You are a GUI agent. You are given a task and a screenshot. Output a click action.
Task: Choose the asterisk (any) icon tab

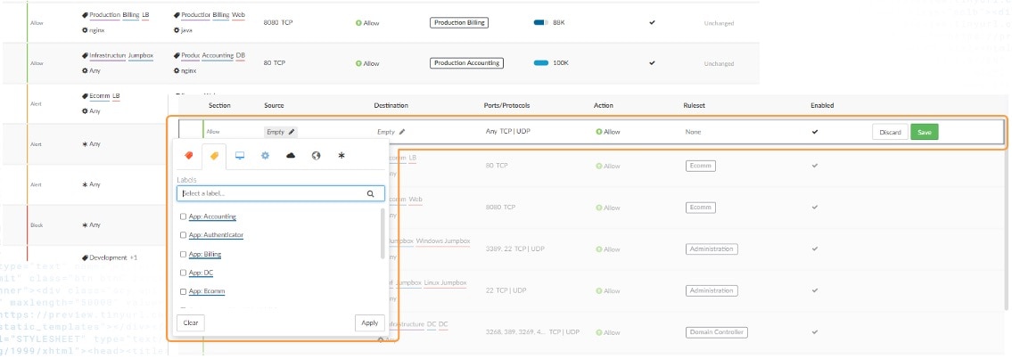[x=341, y=156]
